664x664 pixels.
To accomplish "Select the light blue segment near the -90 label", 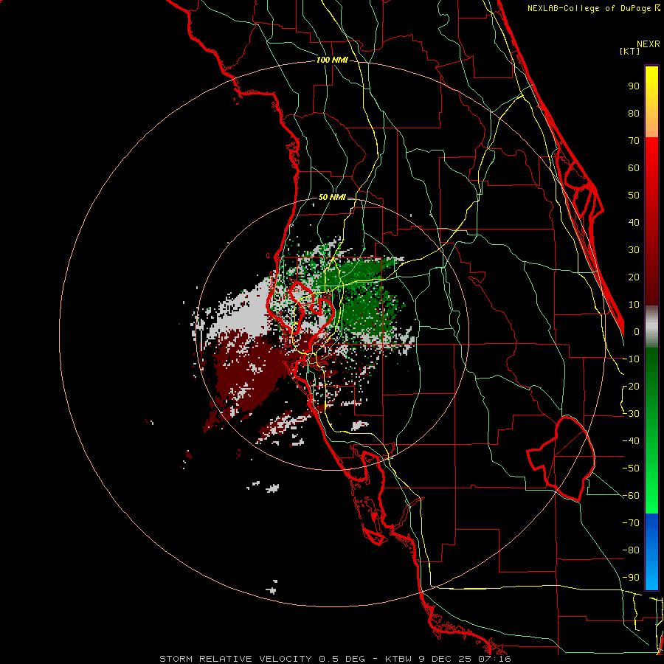I will point(651,574).
